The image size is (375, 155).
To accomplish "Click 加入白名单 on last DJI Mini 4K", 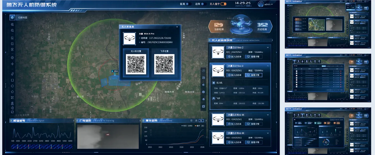I will coord(235,142).
